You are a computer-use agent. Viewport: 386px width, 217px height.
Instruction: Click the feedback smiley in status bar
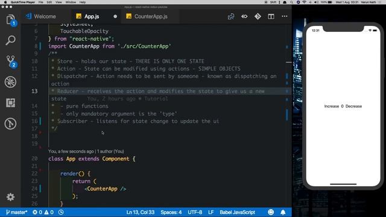pyautogui.click(x=271, y=212)
